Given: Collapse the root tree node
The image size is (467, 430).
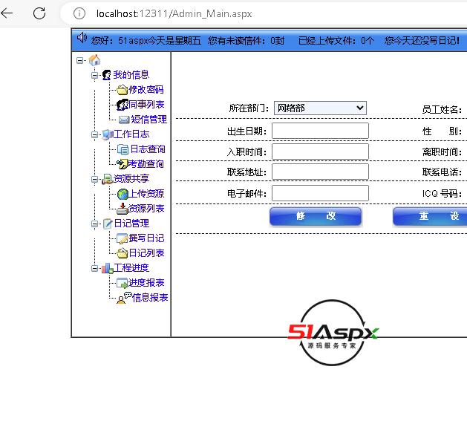Looking at the screenshot, I should 79,60.
